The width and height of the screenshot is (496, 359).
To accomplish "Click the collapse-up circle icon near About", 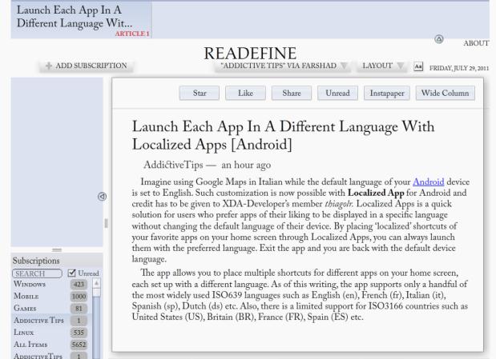I will click(x=439, y=39).
